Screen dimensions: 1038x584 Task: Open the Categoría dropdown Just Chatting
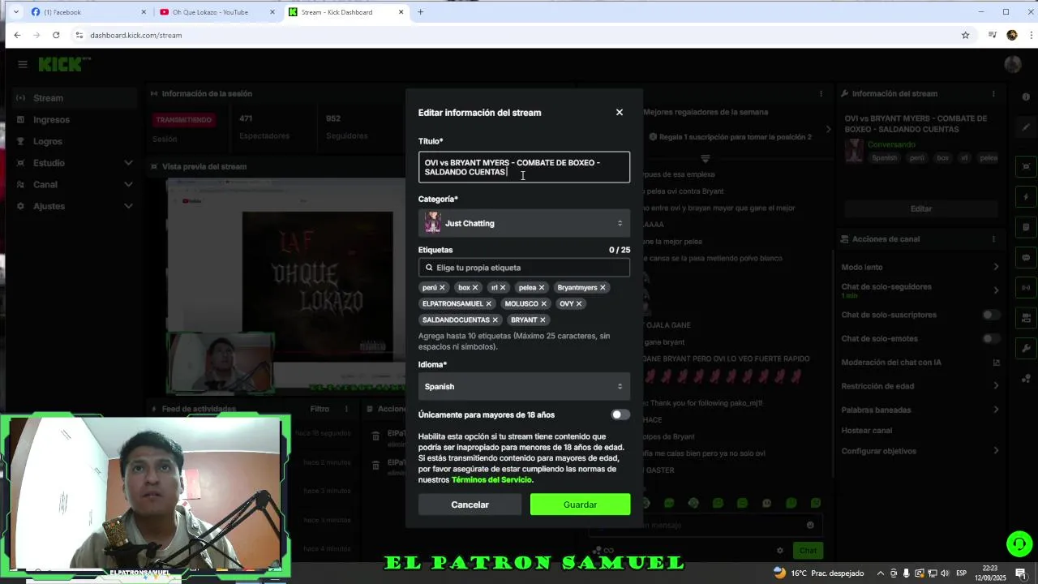click(524, 223)
